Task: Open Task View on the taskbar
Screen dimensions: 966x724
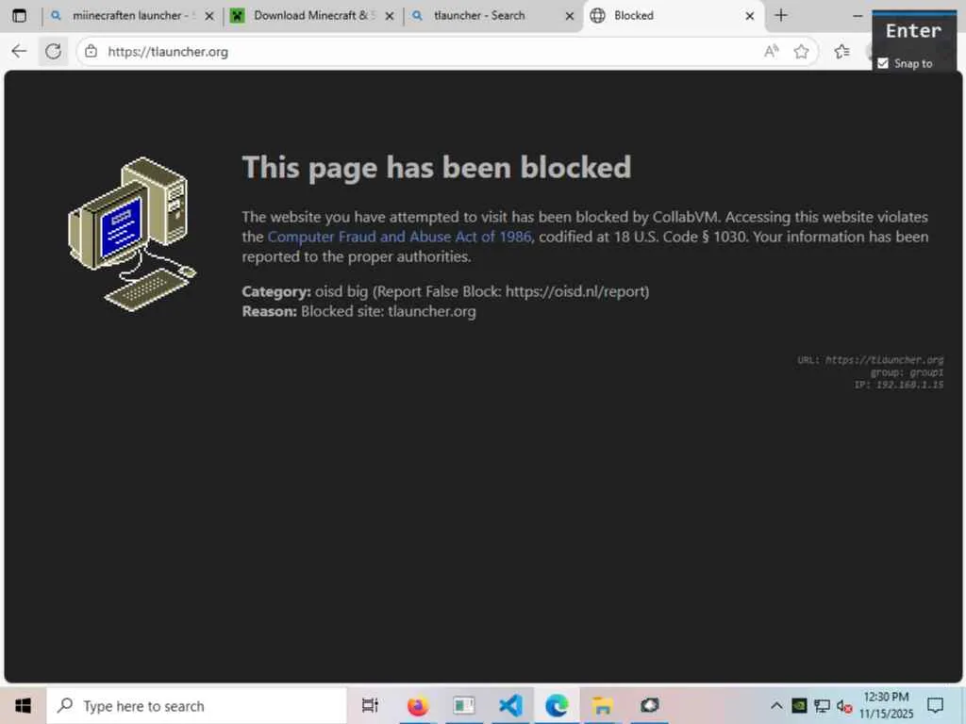Action: click(x=370, y=705)
